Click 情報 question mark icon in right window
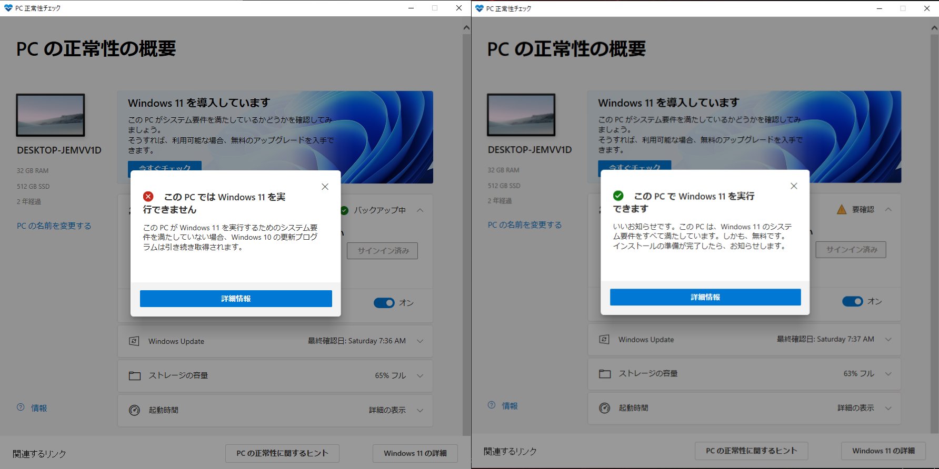The width and height of the screenshot is (939, 469). click(492, 405)
